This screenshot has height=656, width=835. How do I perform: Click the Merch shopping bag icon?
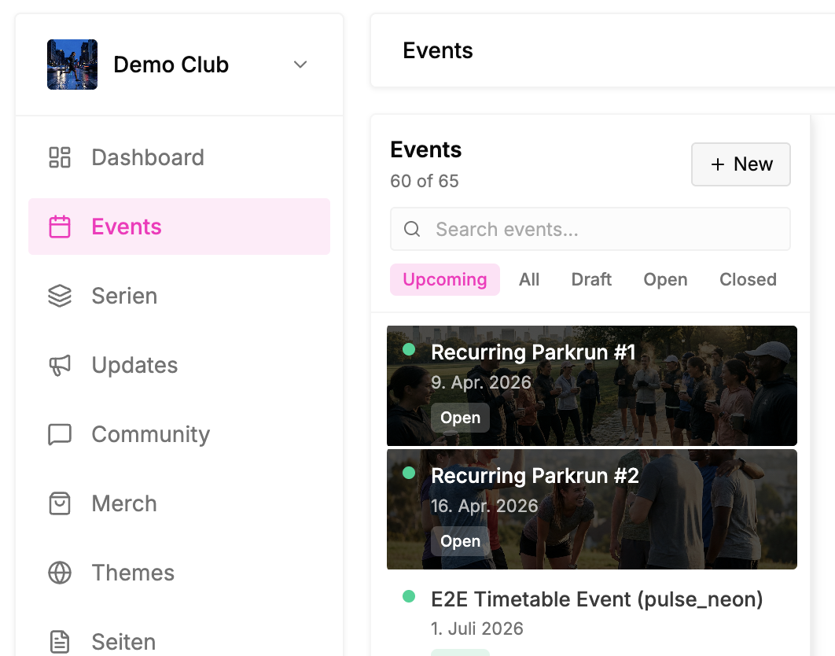tap(60, 503)
